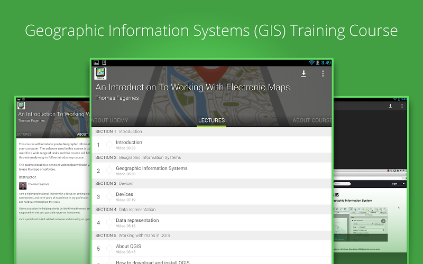Tap the device notification icon in center status bar

[104, 63]
